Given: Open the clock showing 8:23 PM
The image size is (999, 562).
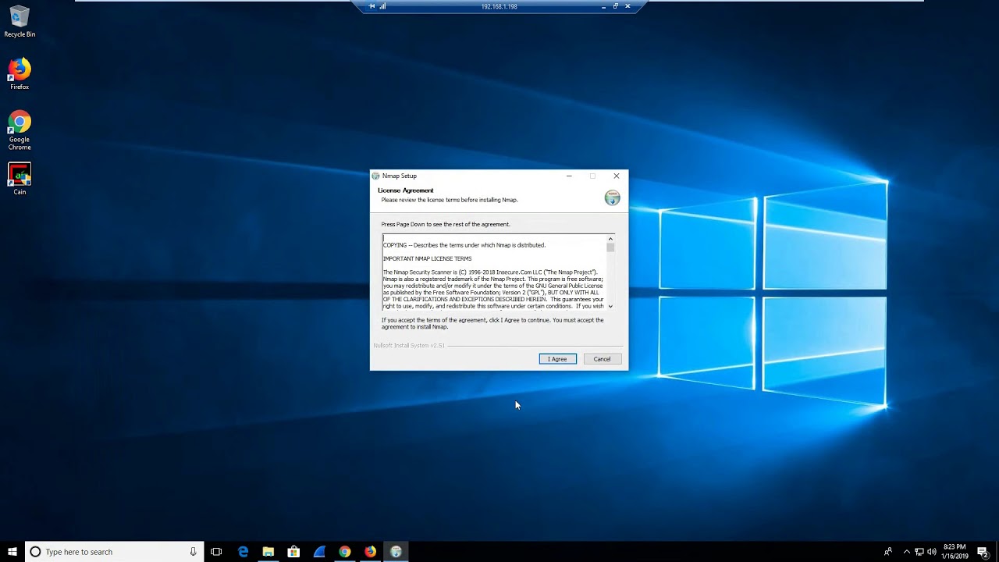Looking at the screenshot, I should tap(955, 552).
